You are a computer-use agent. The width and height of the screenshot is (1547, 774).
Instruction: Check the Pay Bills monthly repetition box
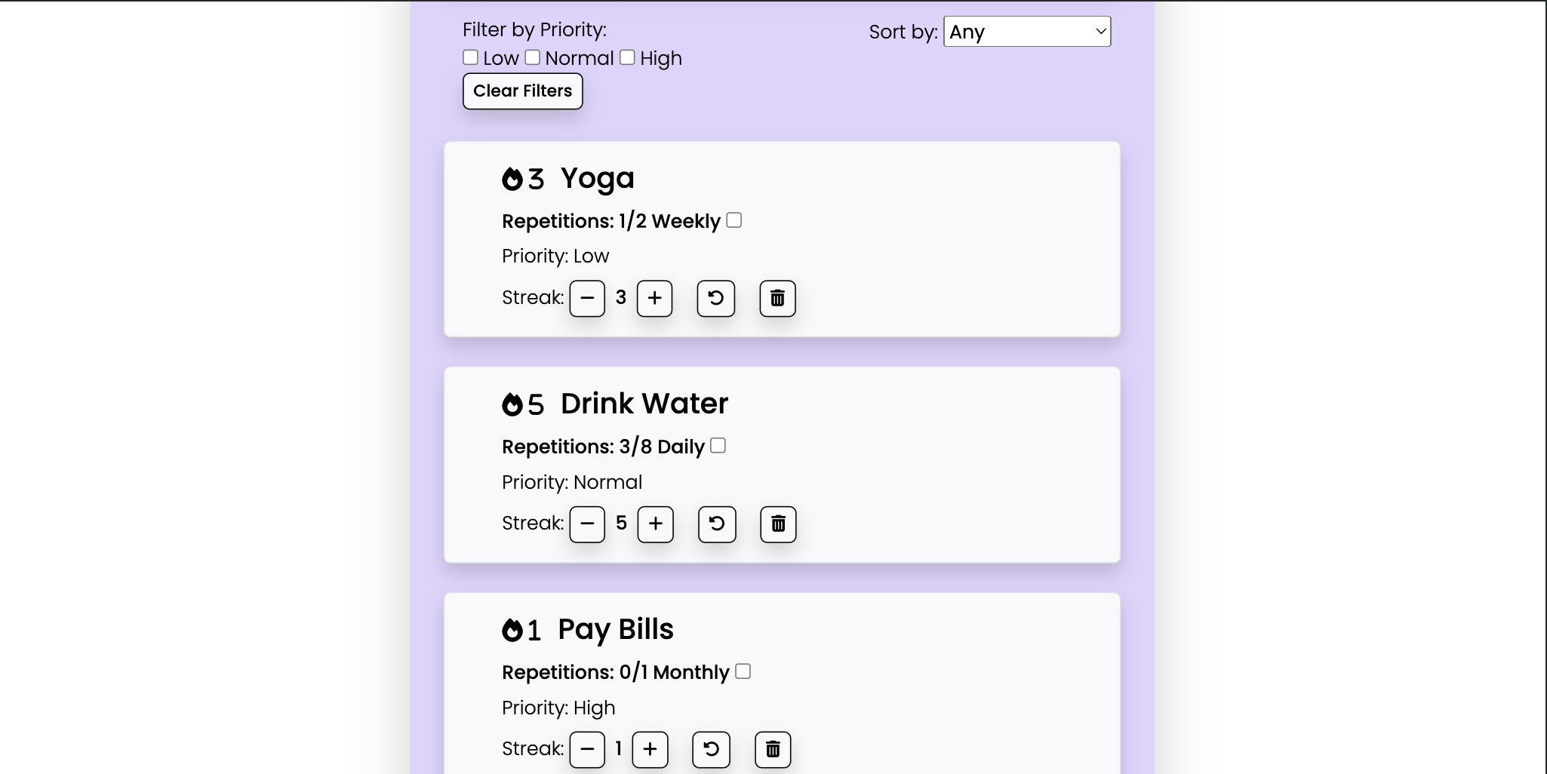(743, 671)
